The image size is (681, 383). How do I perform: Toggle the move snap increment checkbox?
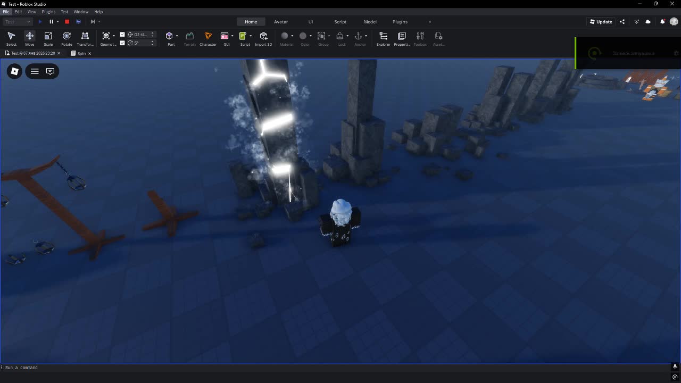click(x=122, y=35)
